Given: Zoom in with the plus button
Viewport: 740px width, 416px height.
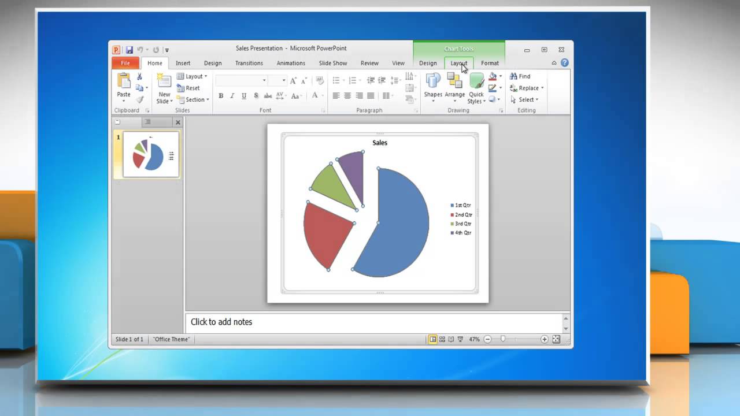Looking at the screenshot, I should point(544,339).
